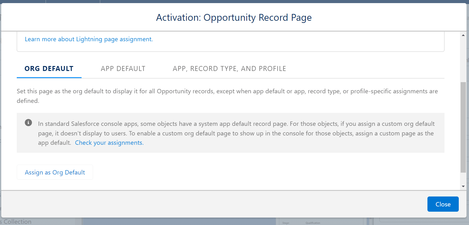Click the "Check your assignments" link

click(109, 143)
